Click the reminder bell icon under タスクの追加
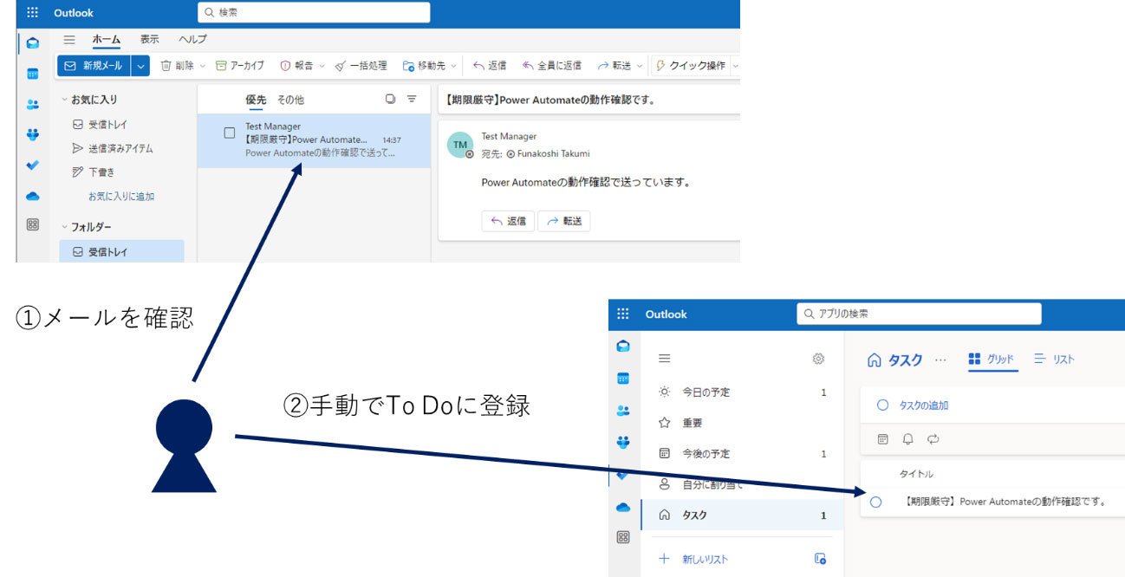 [907, 439]
